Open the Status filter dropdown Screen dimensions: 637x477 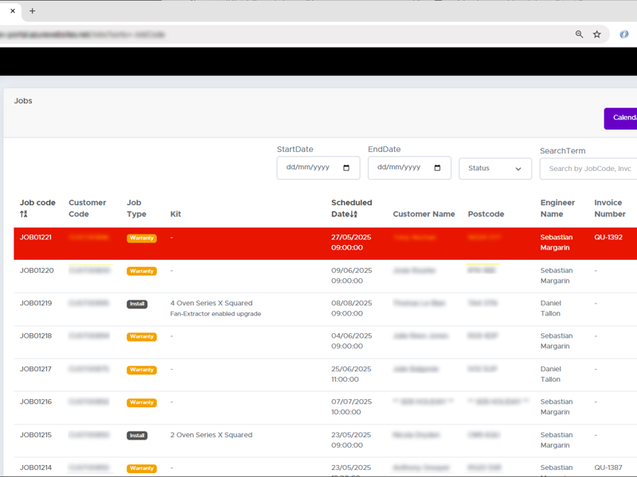pos(494,168)
